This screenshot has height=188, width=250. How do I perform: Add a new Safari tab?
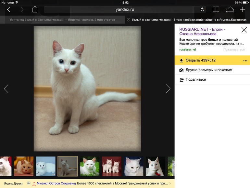click(243, 10)
